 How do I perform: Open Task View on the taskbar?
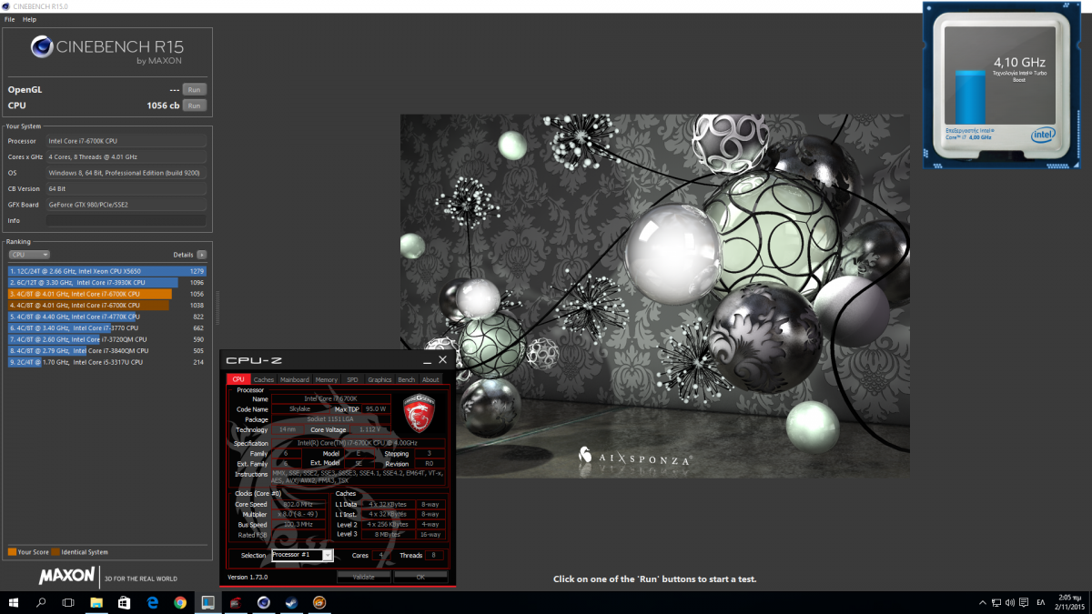pos(68,602)
